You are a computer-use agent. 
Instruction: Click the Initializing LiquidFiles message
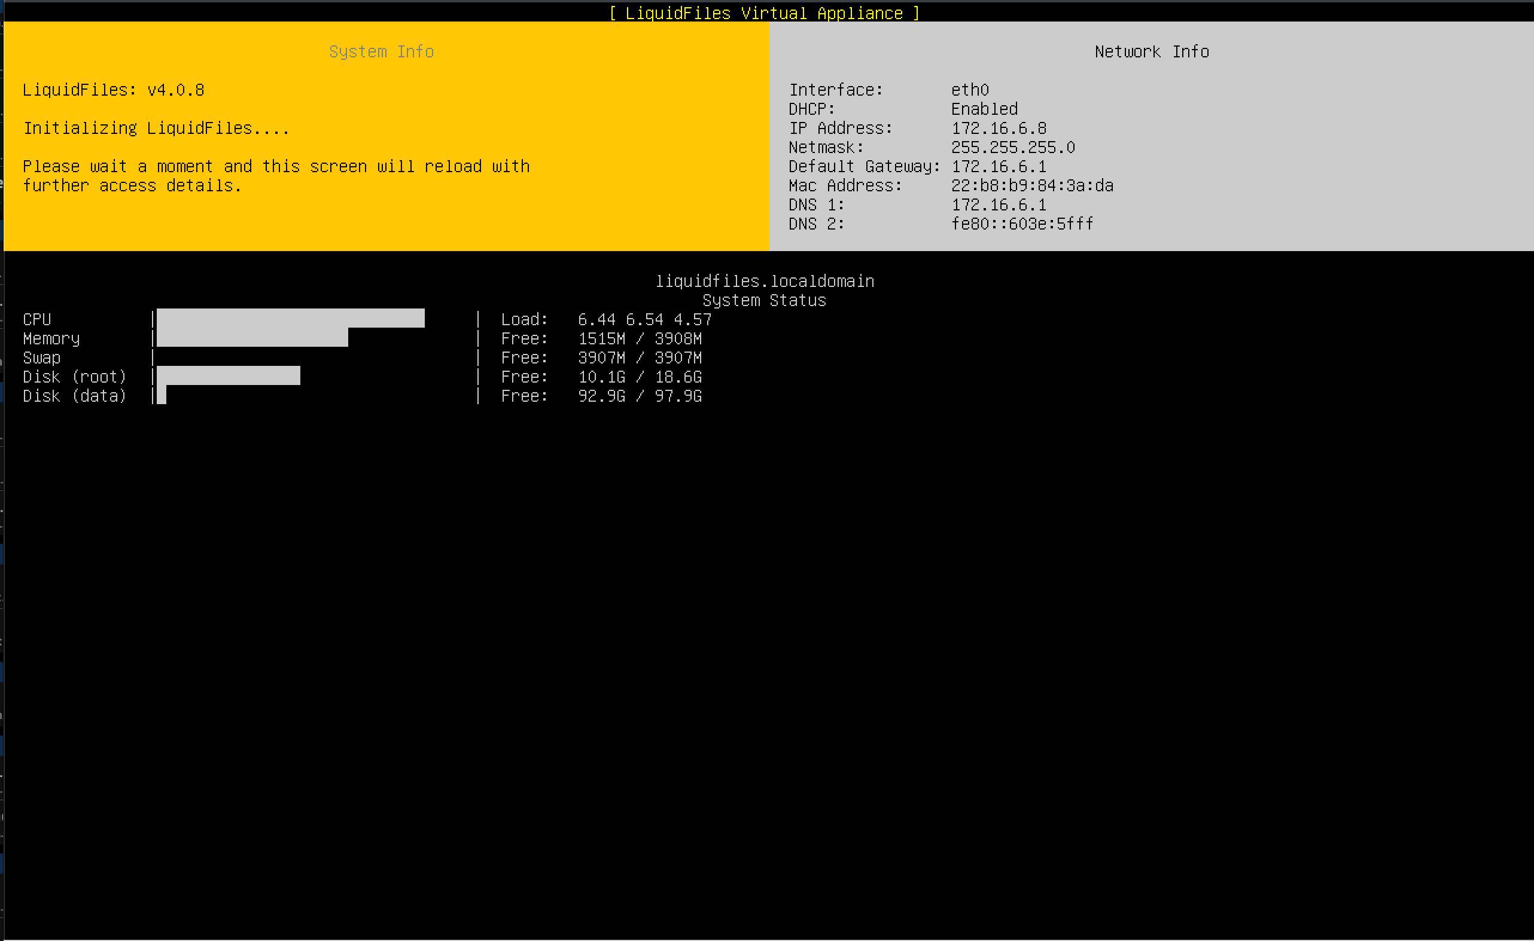[156, 127]
